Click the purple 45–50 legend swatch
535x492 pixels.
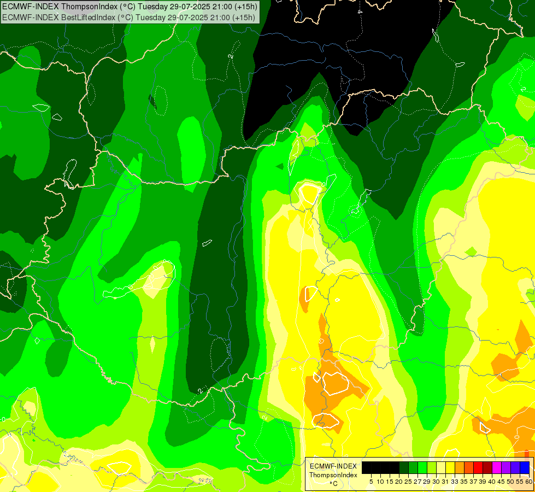pyautogui.click(x=506, y=467)
